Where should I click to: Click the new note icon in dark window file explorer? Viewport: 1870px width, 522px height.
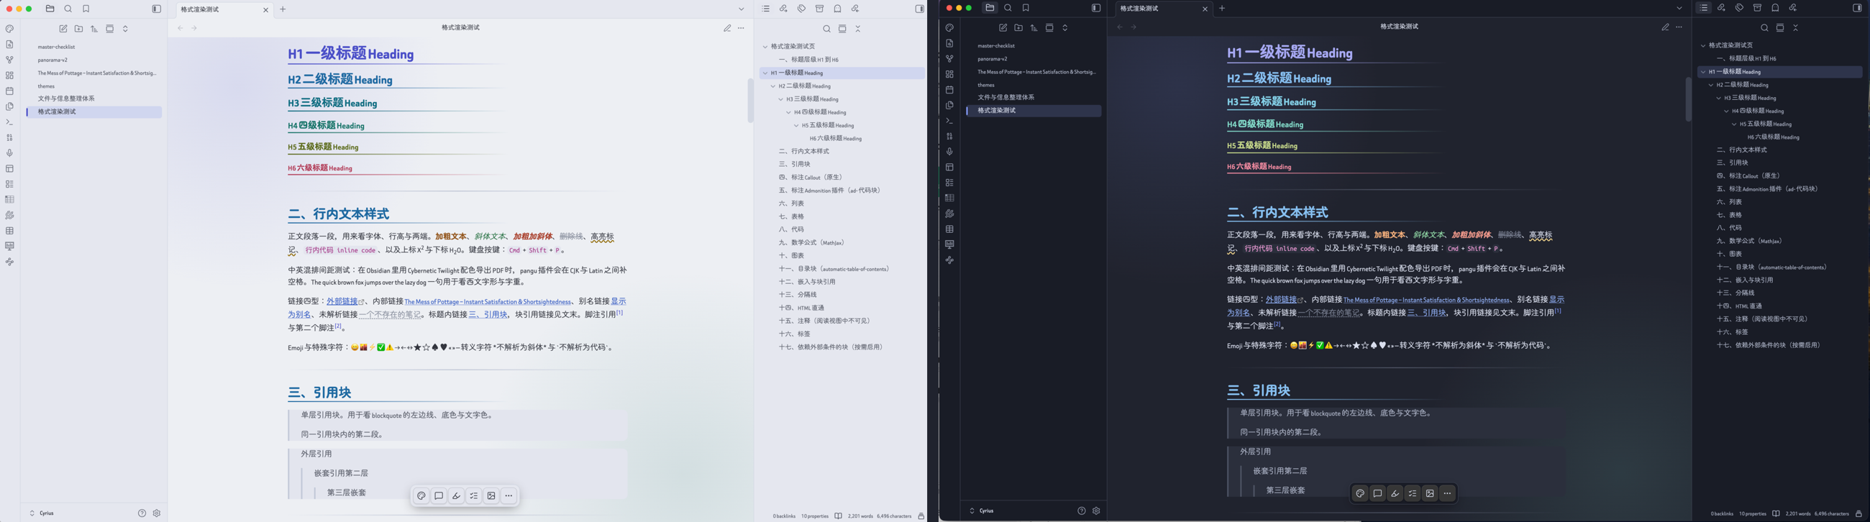pos(1003,27)
